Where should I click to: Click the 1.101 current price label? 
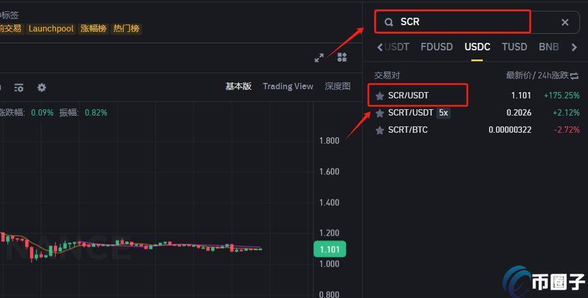pos(329,249)
